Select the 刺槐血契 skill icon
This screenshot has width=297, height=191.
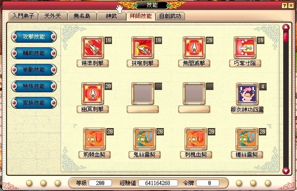click(x=196, y=139)
